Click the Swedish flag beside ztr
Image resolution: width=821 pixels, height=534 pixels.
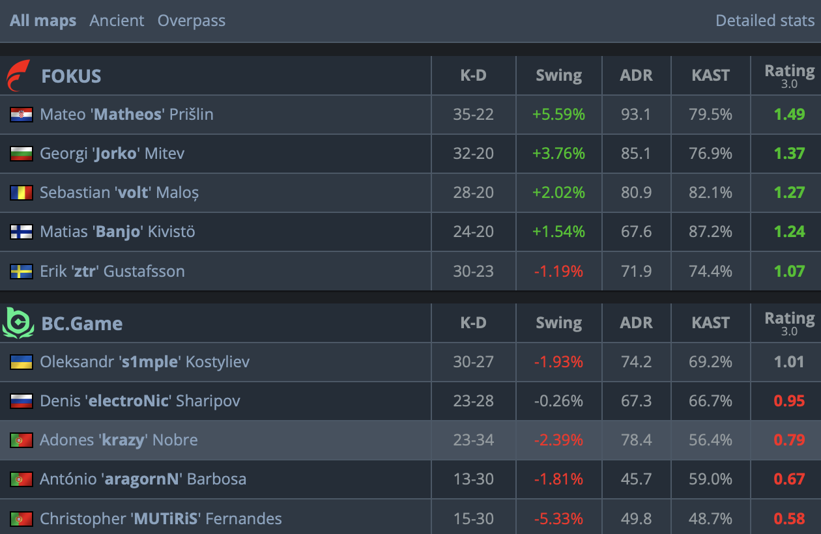point(22,271)
